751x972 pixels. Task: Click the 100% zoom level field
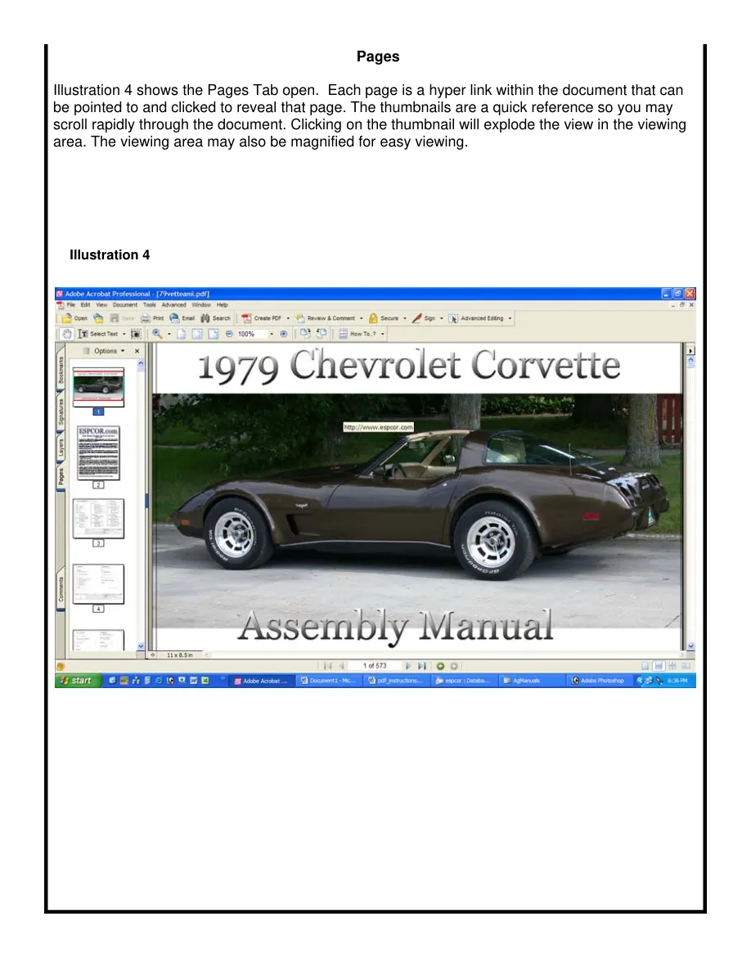tap(252, 334)
